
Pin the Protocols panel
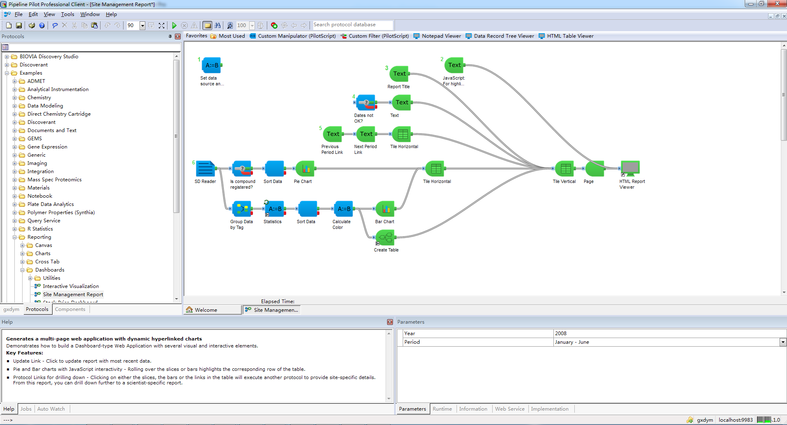click(x=170, y=37)
